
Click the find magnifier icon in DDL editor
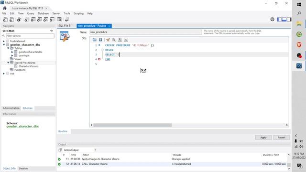(x=114, y=40)
